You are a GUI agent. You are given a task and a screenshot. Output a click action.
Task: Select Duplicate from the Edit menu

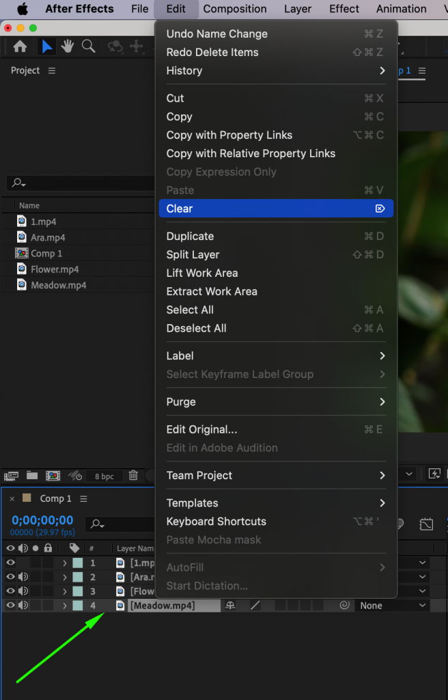tap(190, 236)
